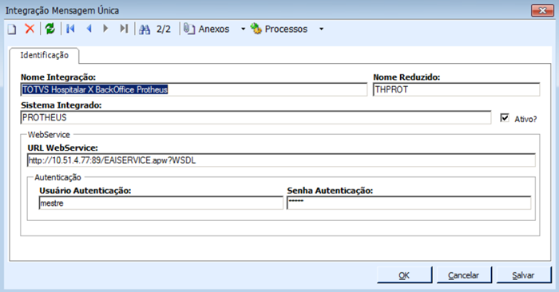559x292 pixels.
Task: Click the Nome Integração label
Action: [58, 77]
